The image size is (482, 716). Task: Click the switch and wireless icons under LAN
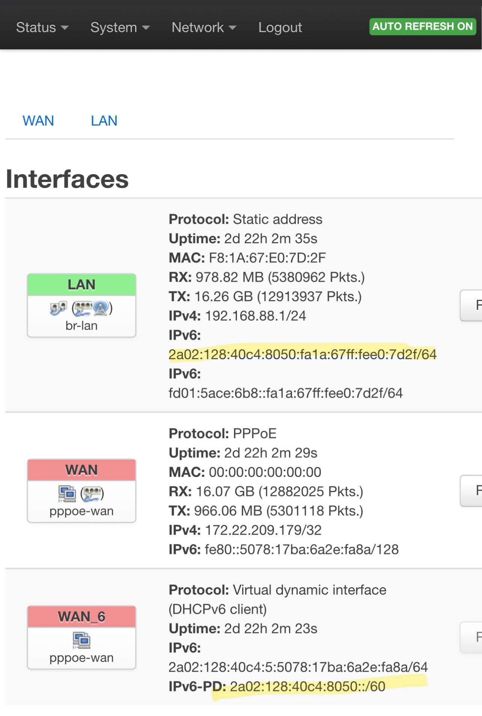click(x=92, y=308)
